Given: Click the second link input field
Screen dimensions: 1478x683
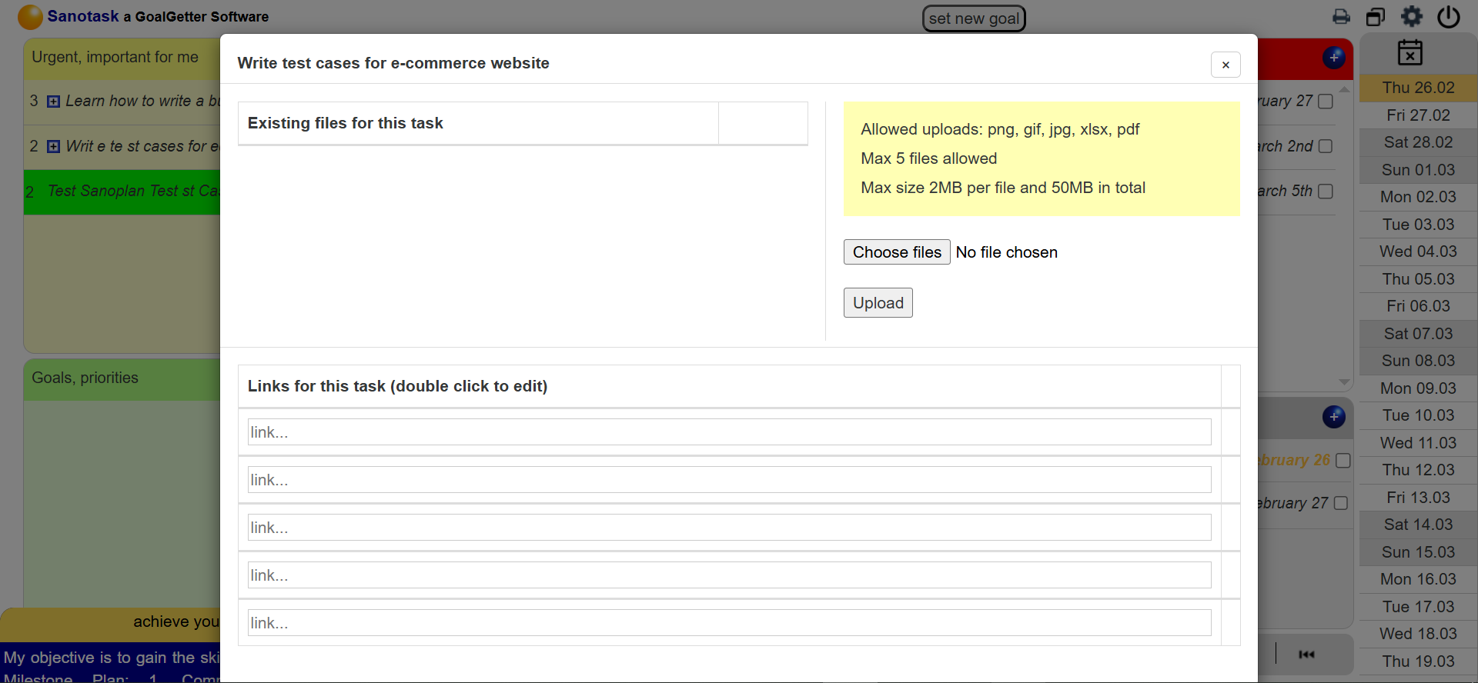Looking at the screenshot, I should [729, 480].
